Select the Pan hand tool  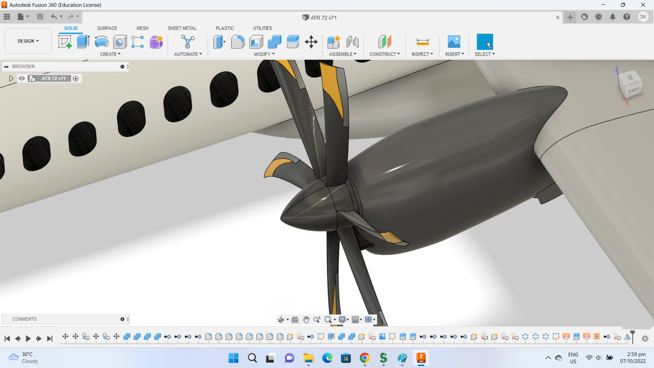coord(306,320)
